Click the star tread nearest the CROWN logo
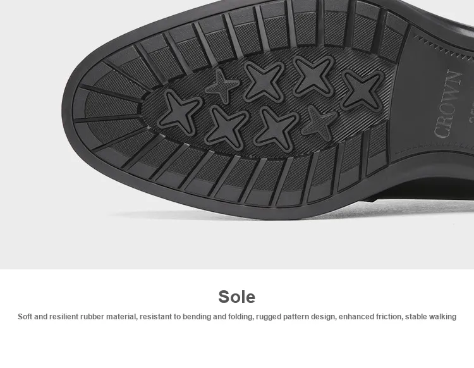 click(363, 90)
